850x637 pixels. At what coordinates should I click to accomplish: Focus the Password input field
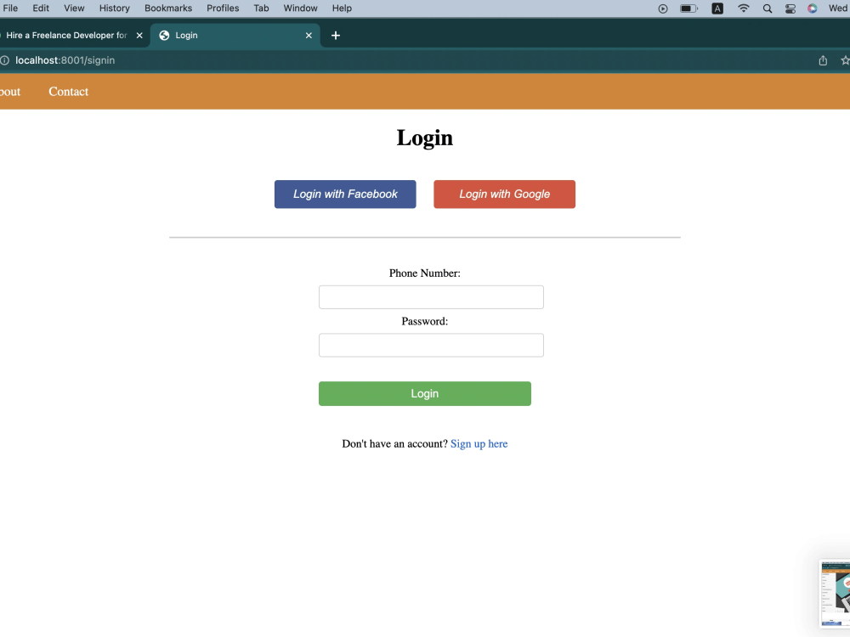point(431,345)
